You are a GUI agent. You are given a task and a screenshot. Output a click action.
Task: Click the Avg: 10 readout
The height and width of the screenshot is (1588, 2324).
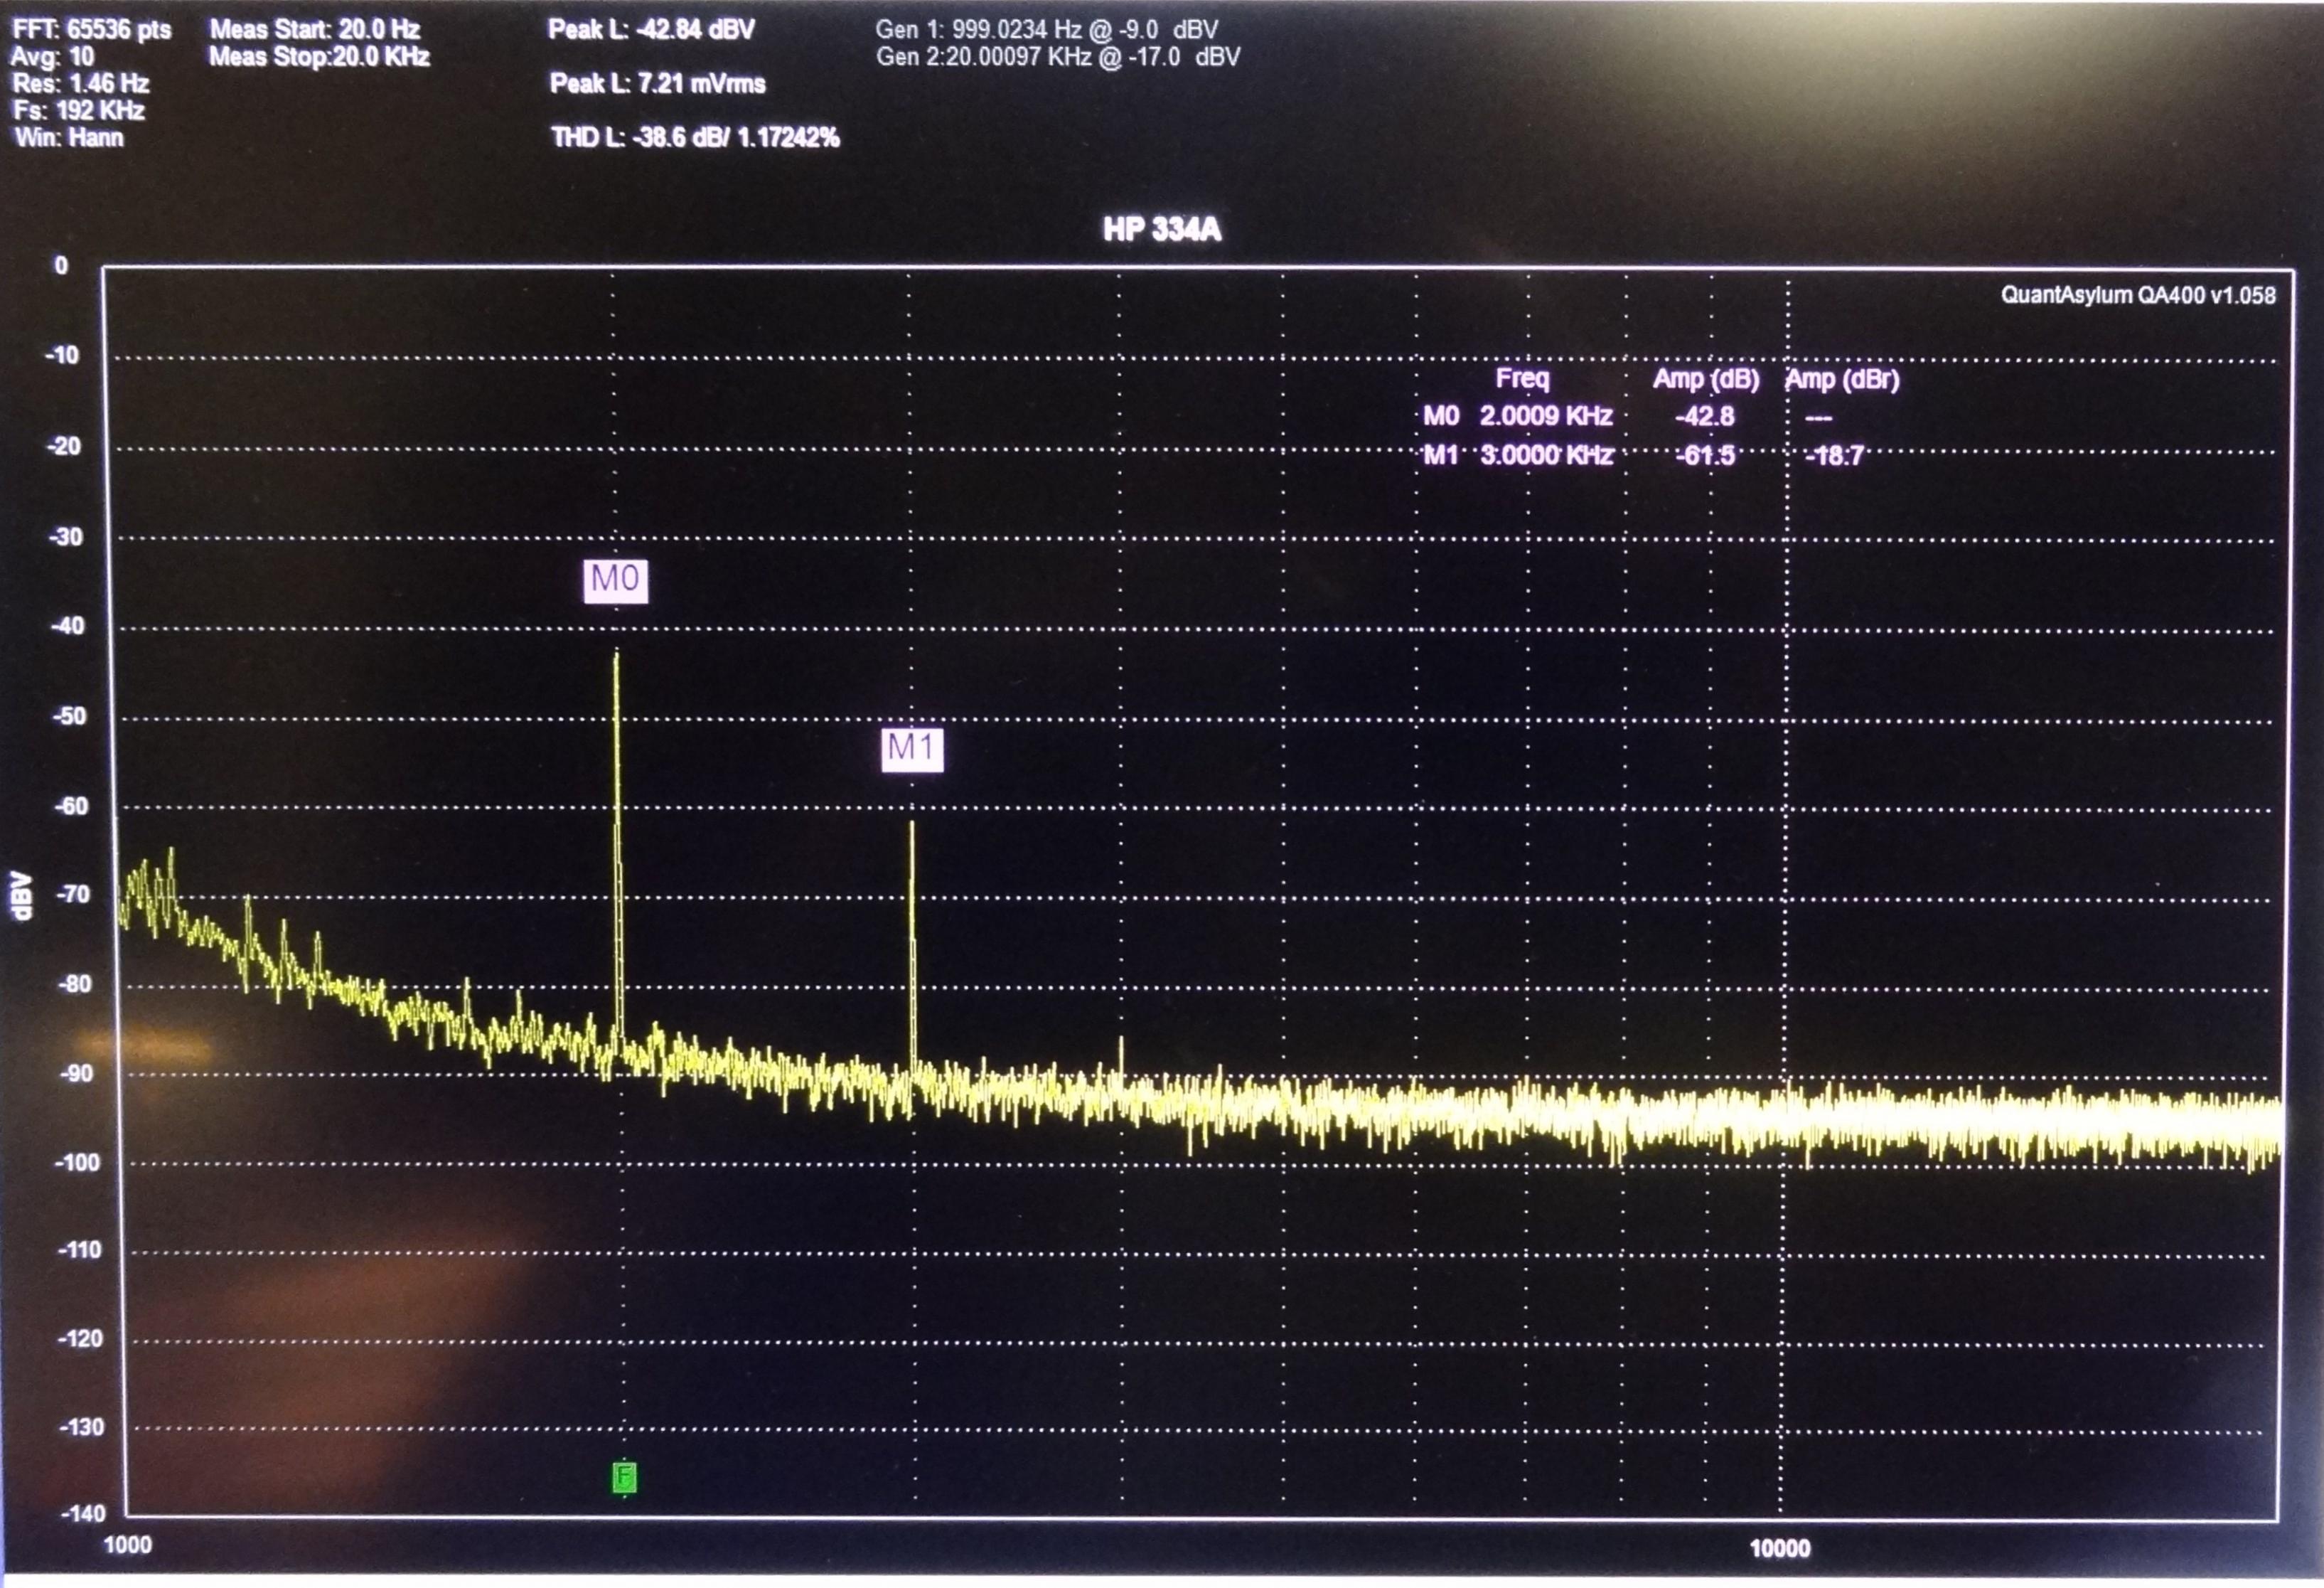(53, 56)
